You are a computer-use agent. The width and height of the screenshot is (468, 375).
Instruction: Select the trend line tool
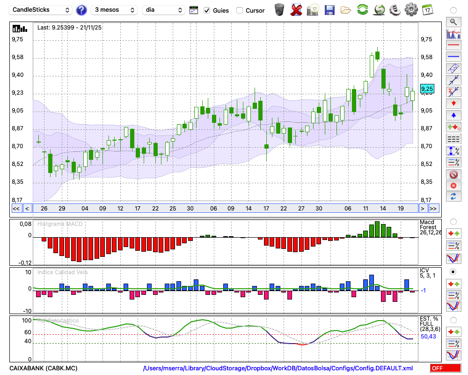point(453,80)
